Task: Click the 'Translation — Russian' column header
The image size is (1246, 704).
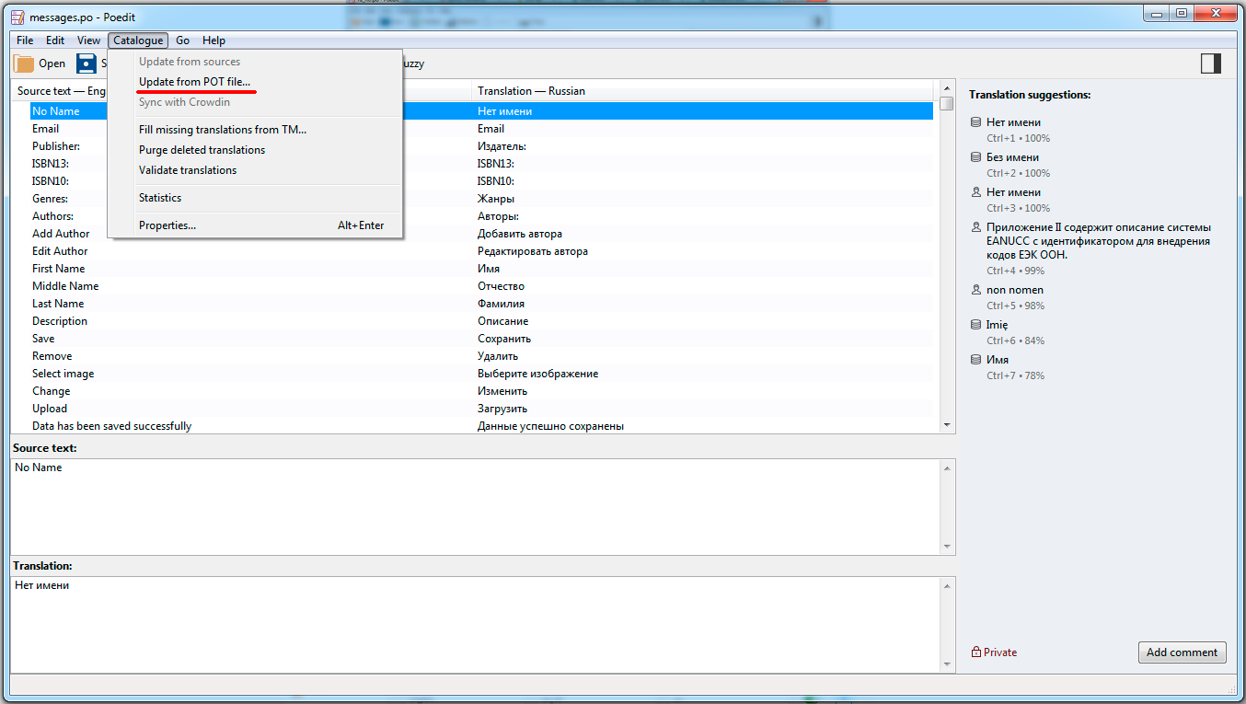Action: [531, 91]
